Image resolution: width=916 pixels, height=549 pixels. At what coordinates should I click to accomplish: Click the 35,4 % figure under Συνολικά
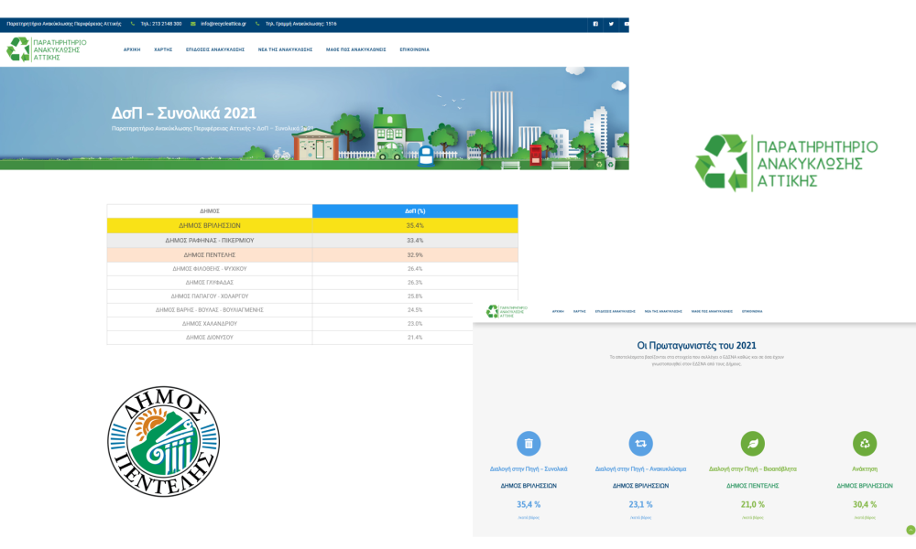pos(529,505)
